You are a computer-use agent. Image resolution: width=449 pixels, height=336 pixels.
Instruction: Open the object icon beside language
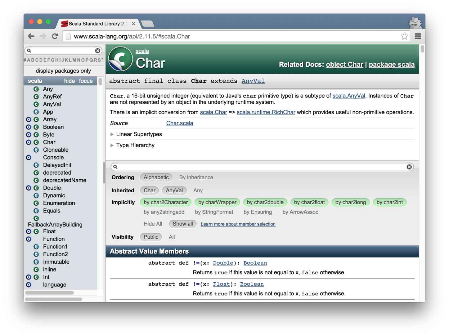tap(29, 285)
